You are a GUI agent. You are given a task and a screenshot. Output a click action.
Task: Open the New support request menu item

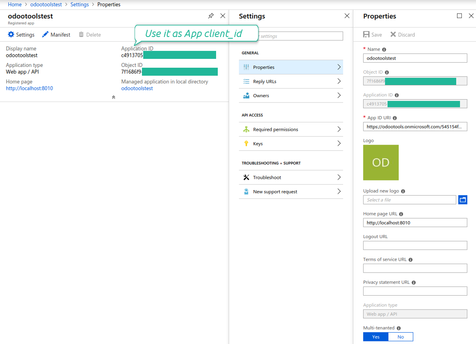(x=291, y=191)
